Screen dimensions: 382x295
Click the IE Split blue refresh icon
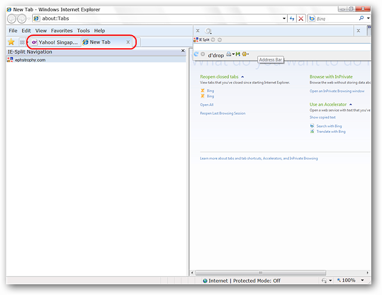pos(196,54)
